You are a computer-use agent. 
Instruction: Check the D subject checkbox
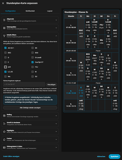(x=5, y=57)
